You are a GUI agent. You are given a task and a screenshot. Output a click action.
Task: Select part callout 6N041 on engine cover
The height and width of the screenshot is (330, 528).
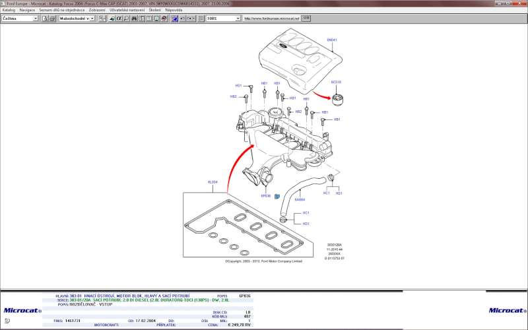click(332, 40)
